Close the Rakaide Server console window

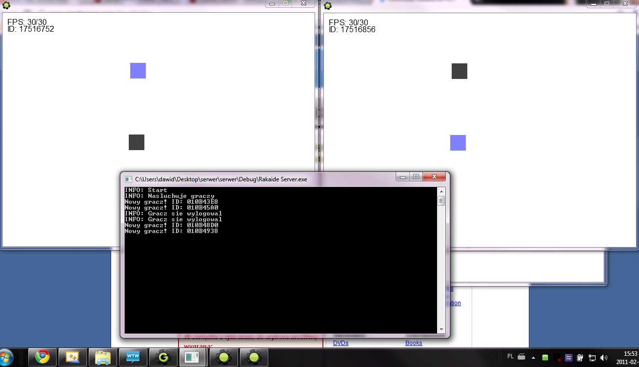[434, 176]
